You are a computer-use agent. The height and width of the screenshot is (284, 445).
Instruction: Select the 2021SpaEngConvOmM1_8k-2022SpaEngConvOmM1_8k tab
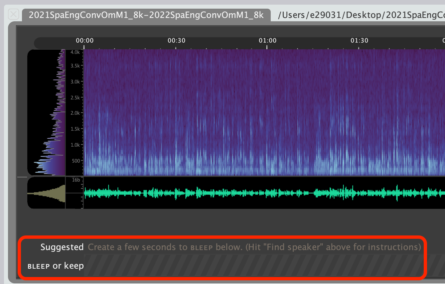pos(146,15)
